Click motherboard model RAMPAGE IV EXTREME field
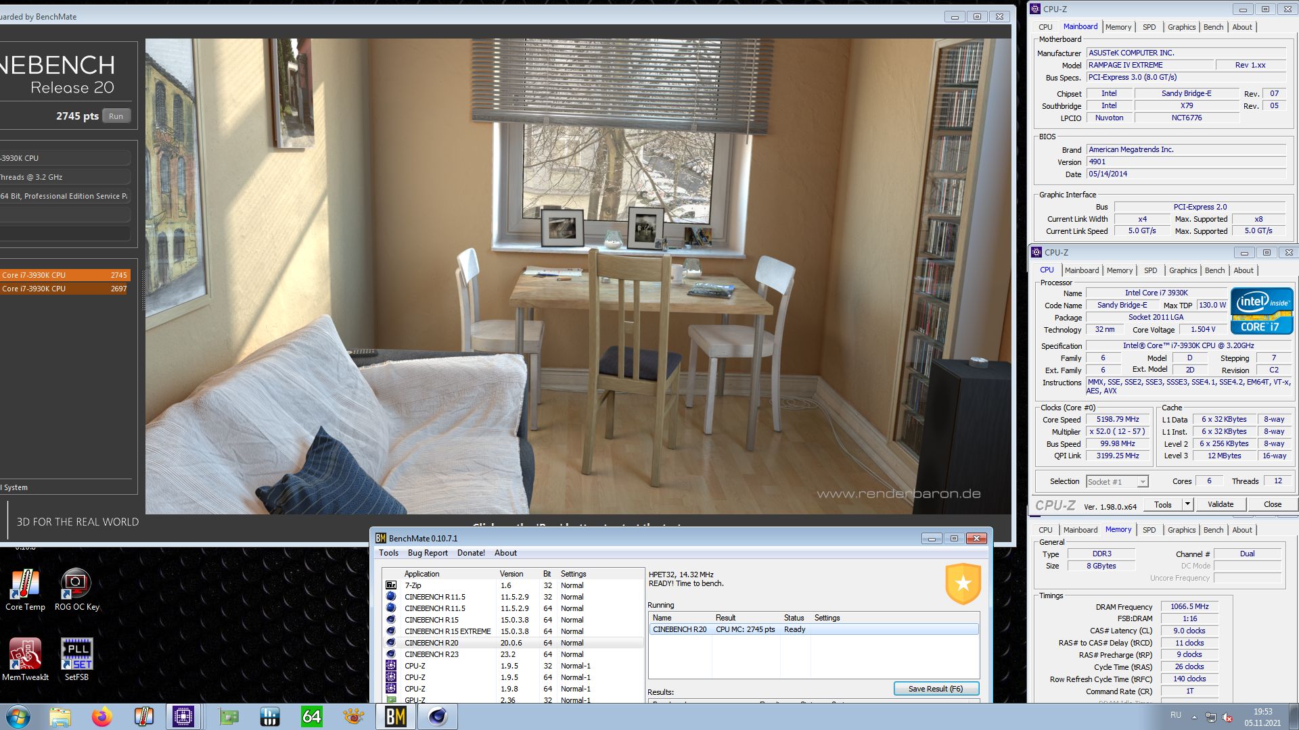The image size is (1299, 730). [x=1149, y=66]
